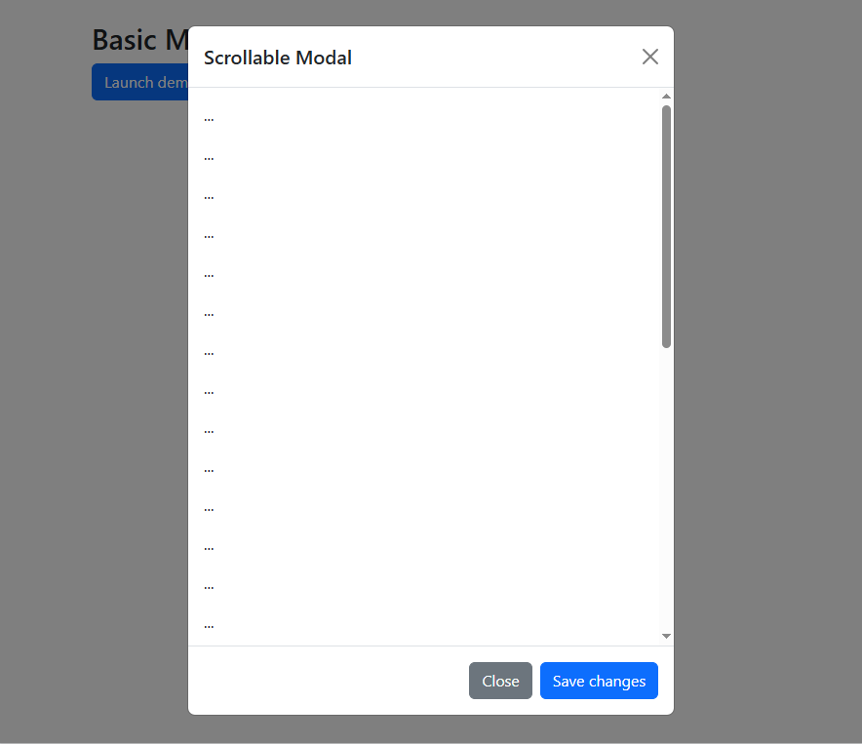Click the scrollbar up arrow in the modal
Screen dimensions: 862x744
coord(666,97)
